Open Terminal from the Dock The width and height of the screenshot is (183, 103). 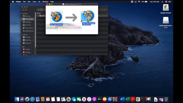tap(143, 99)
